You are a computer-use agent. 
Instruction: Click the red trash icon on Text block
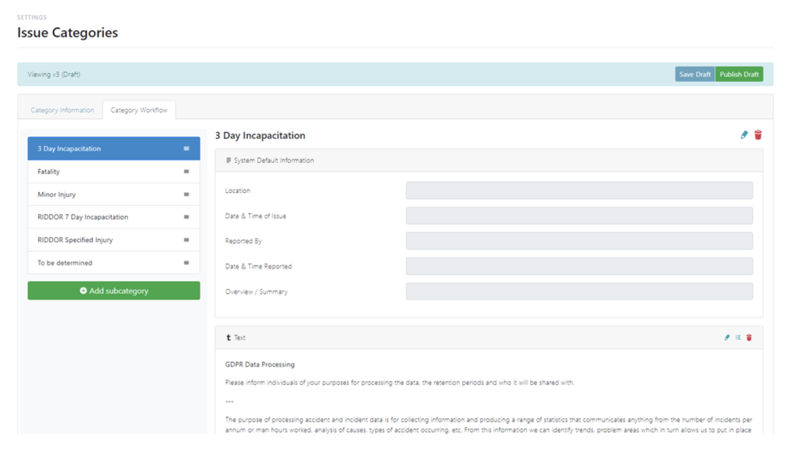(x=749, y=337)
